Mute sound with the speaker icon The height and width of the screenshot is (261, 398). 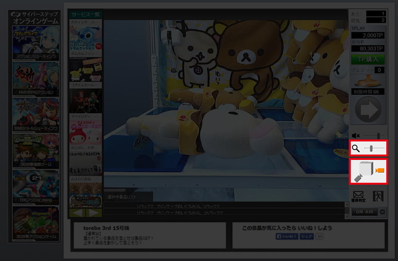pyautogui.click(x=356, y=136)
